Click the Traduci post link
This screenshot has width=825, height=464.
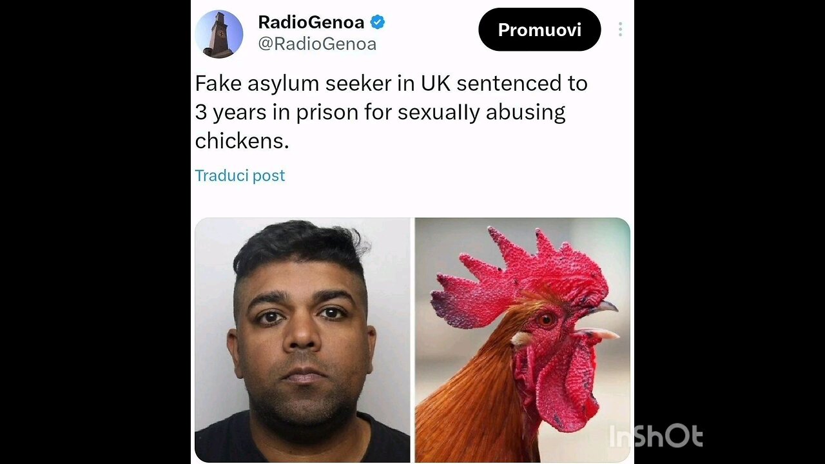coord(240,175)
